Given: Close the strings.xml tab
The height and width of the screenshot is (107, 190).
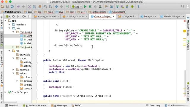Looking at the screenshot, I should point(136,16).
